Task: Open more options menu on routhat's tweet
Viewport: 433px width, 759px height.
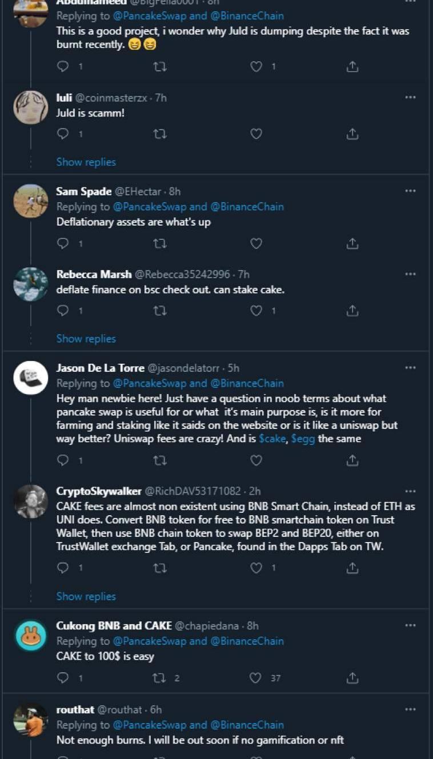Action: [410, 709]
